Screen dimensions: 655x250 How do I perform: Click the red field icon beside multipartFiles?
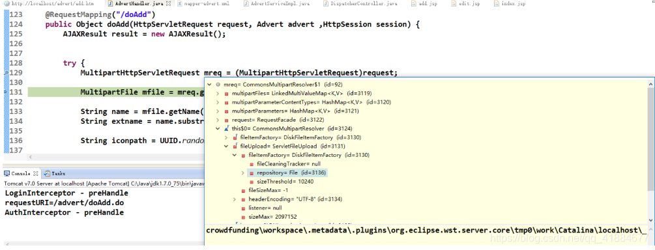click(226, 94)
